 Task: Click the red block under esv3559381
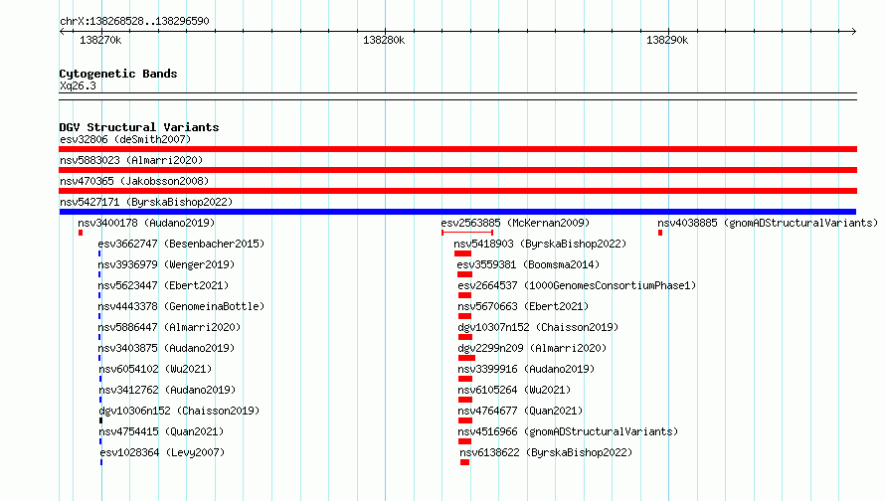[x=464, y=274]
